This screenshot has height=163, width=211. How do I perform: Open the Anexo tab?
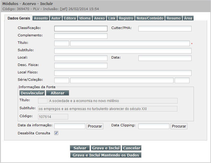[99, 18]
